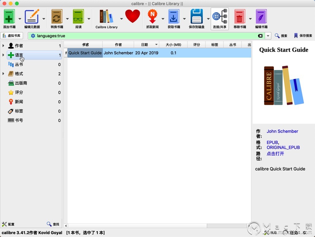Screen dimensions: 315x237
Task: Click the 20 Apr 2019 date cell
Action: 147,53
